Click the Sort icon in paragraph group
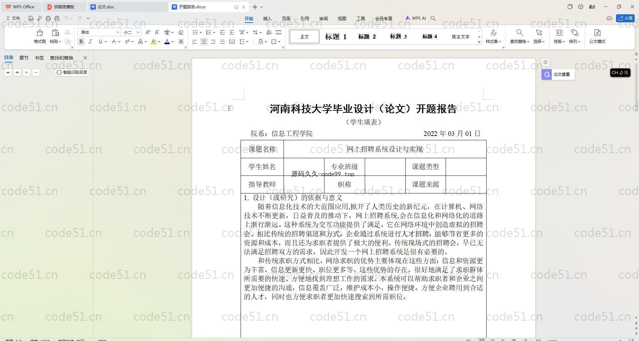This screenshot has width=639, height=341. tap(269, 32)
